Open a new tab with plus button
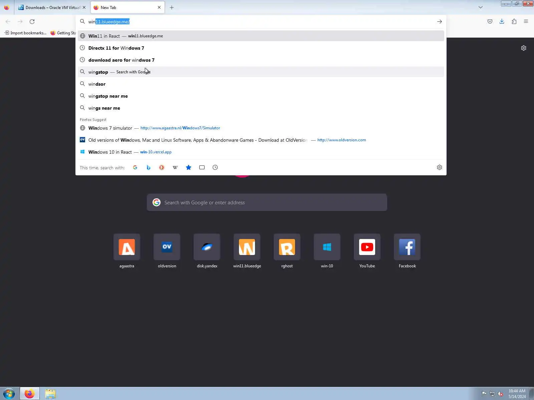The image size is (534, 400). (x=172, y=7)
